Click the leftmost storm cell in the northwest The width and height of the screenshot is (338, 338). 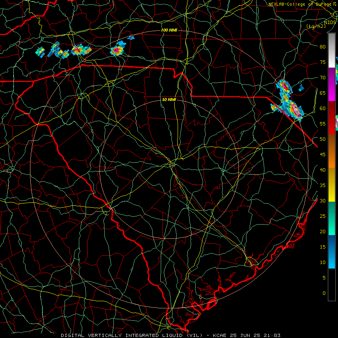(40, 52)
